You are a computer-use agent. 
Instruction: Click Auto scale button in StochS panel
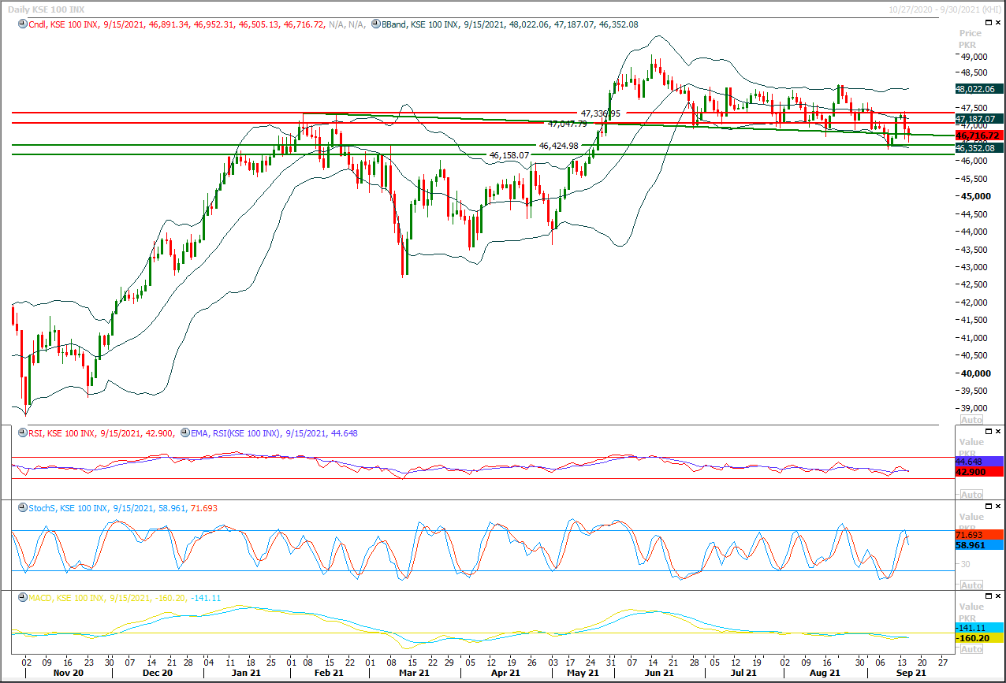972,585
